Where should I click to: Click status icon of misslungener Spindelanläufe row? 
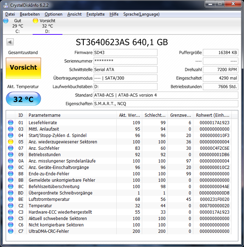(11, 161)
